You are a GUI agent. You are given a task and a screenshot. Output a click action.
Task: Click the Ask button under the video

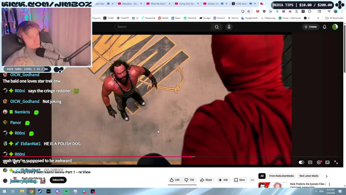(223, 180)
